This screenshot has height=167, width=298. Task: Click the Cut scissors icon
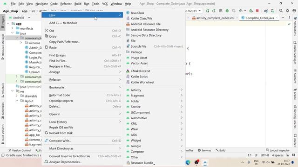coord(46,31)
